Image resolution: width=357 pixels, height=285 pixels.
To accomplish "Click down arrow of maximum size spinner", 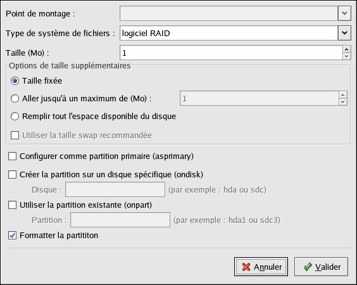I will [x=343, y=102].
